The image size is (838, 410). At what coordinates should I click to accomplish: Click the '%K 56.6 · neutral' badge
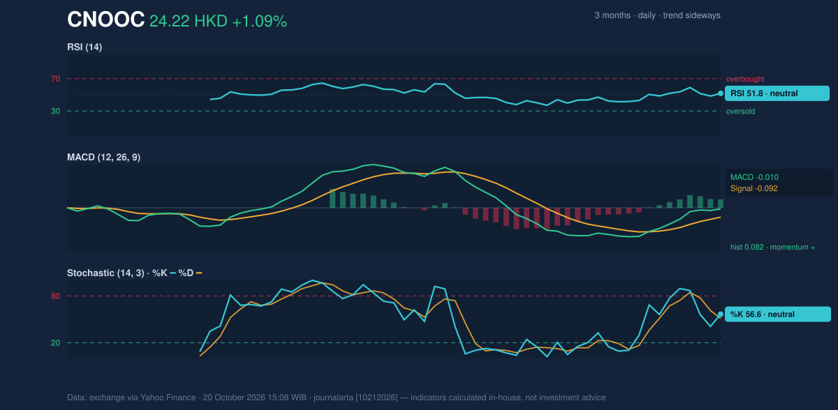pos(778,314)
